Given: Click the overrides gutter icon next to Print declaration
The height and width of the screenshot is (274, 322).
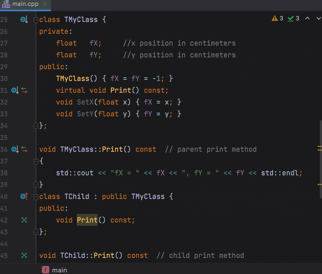Looking at the screenshot, I should 24,220.
